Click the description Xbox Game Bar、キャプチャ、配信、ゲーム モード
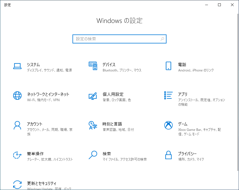Image resolution: width=239 pixels, height=190 pixels. click(x=200, y=132)
